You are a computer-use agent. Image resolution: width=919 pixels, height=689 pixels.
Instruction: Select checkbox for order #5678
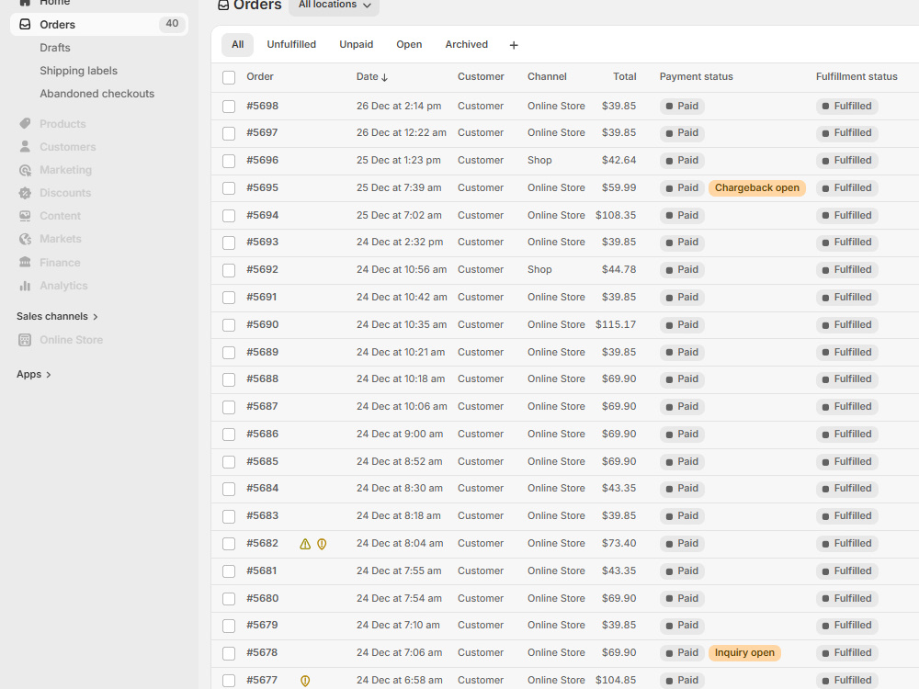[229, 653]
